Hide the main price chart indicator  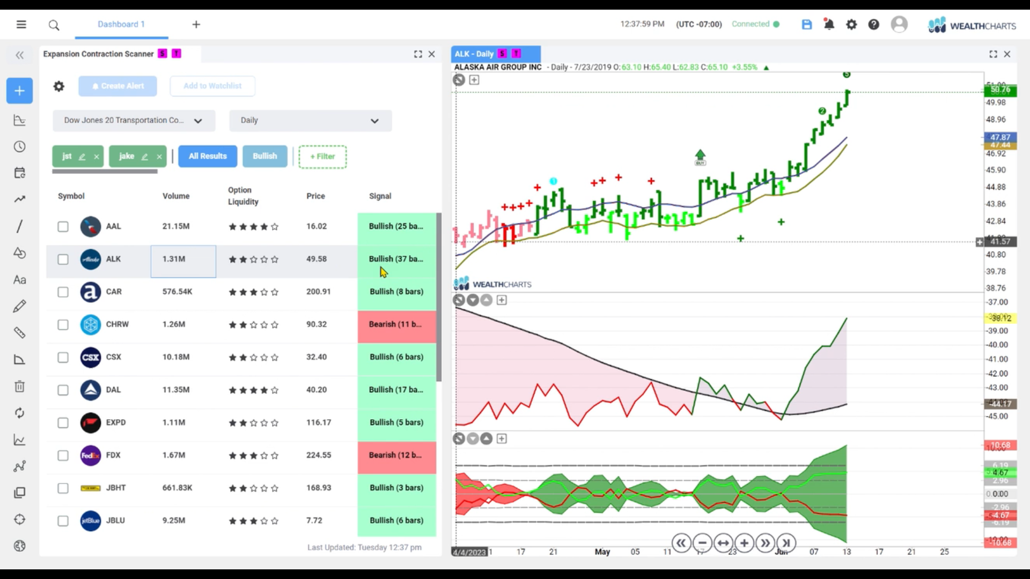point(459,80)
